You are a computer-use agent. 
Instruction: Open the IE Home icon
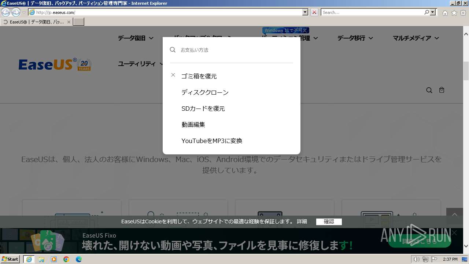coord(445,13)
